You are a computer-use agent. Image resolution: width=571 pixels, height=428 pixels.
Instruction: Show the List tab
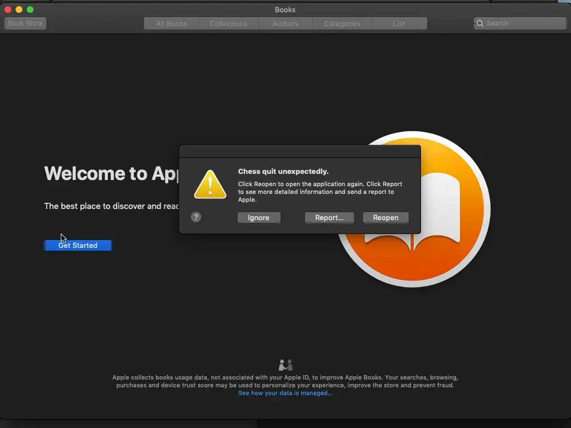tap(399, 23)
